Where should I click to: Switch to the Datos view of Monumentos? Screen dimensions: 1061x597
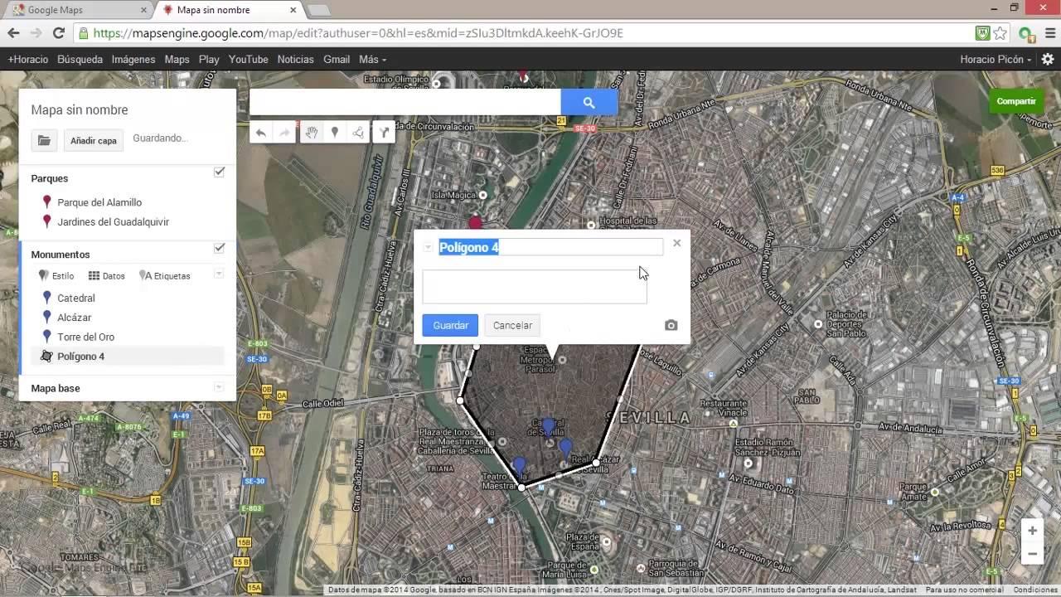(107, 275)
